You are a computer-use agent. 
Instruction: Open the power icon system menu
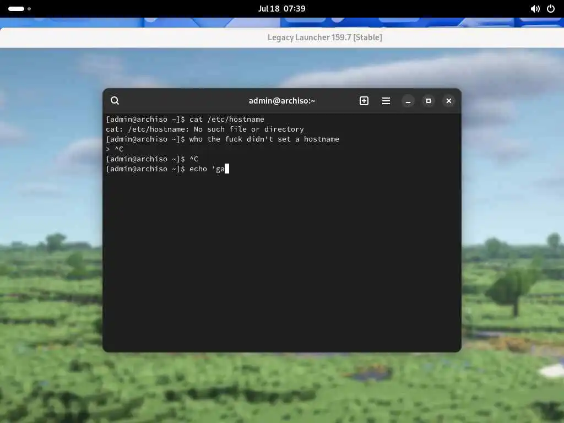pos(551,9)
